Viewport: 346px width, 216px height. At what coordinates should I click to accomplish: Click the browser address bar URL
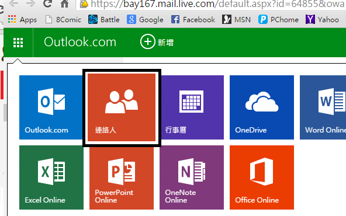point(217,4)
